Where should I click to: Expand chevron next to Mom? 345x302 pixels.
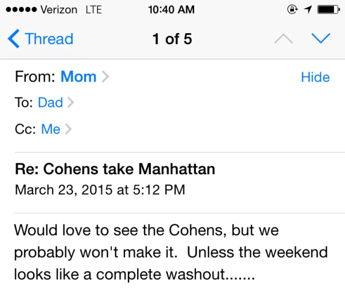click(105, 77)
